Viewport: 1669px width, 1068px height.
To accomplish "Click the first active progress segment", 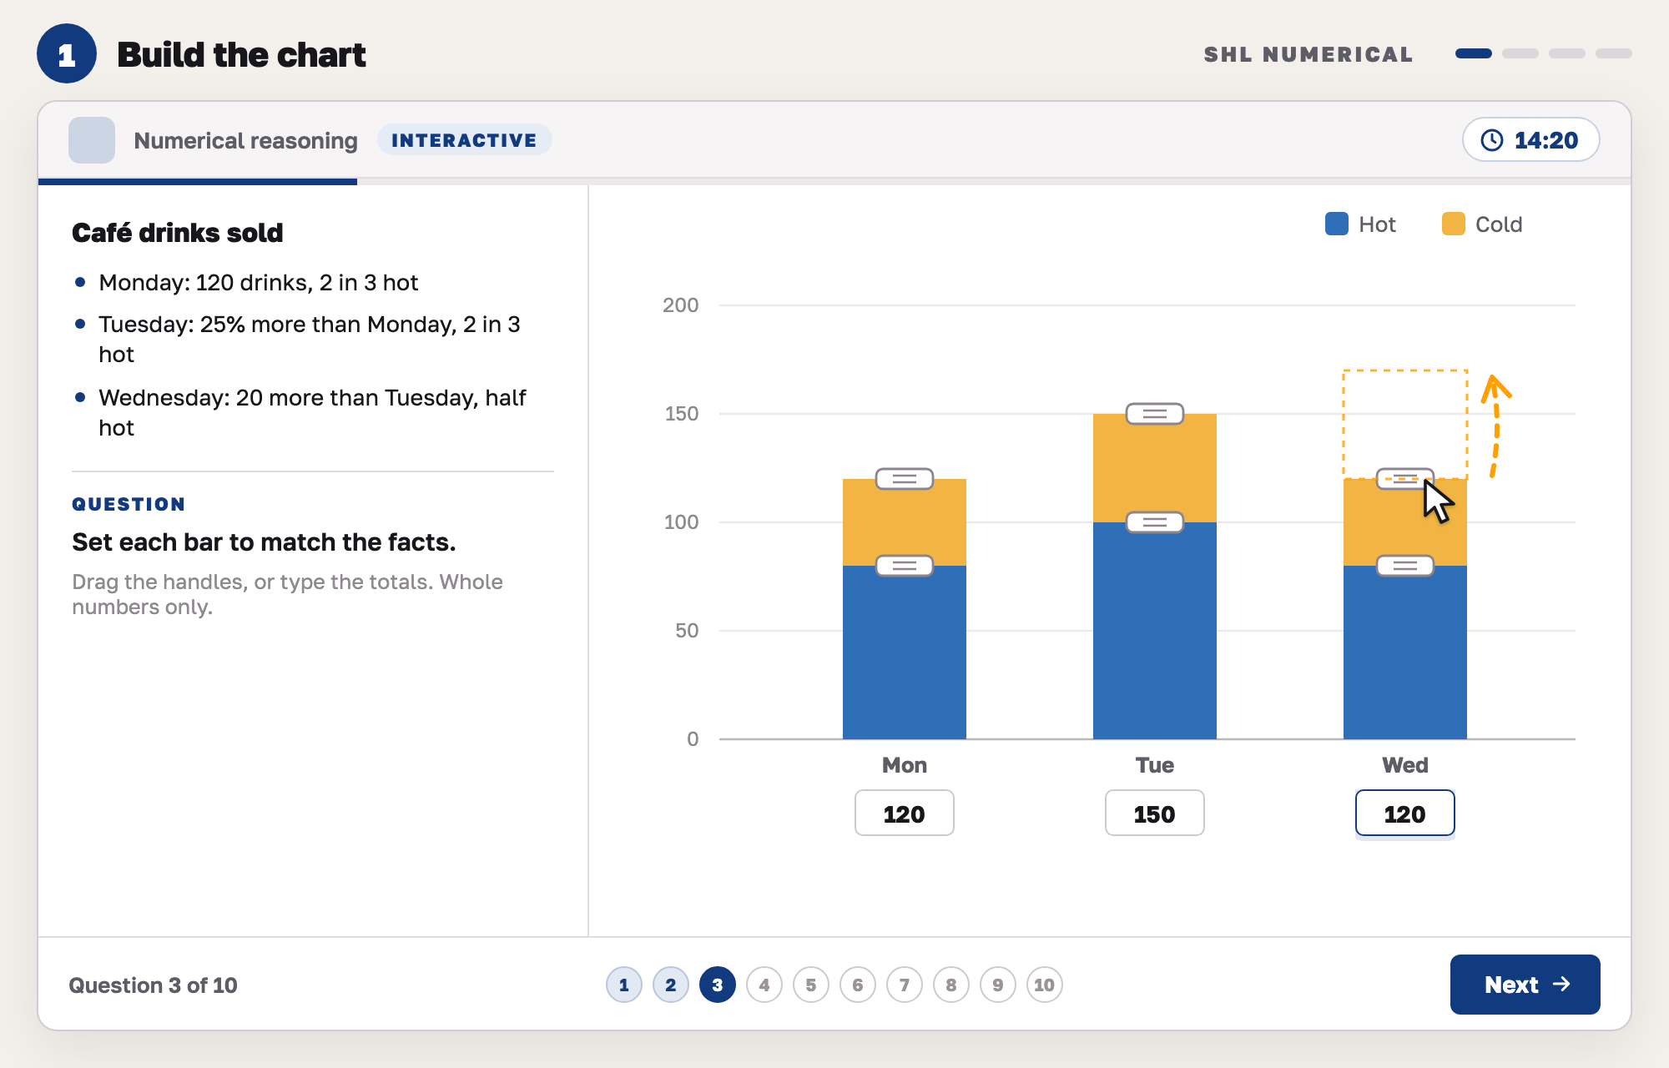I will [x=1474, y=53].
